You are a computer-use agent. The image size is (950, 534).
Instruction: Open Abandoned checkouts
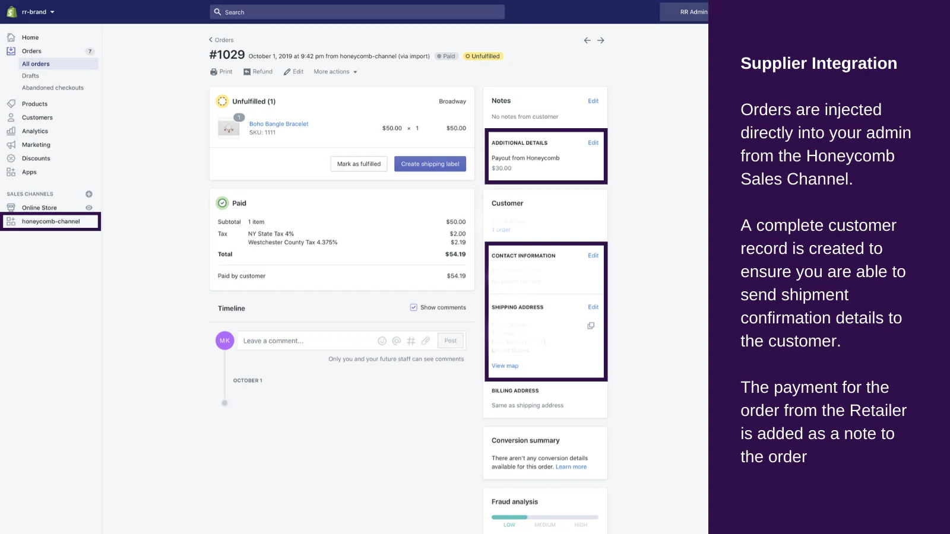pyautogui.click(x=52, y=87)
